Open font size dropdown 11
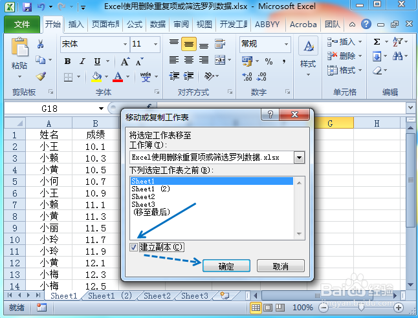 pyautogui.click(x=155, y=44)
